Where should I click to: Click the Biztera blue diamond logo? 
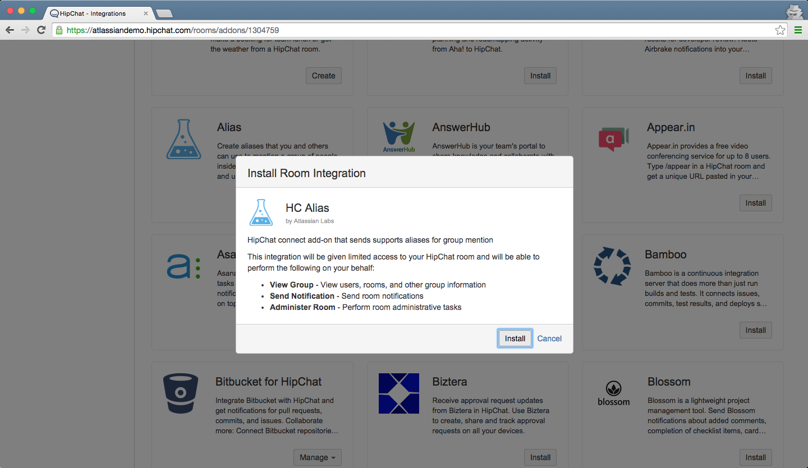(399, 393)
